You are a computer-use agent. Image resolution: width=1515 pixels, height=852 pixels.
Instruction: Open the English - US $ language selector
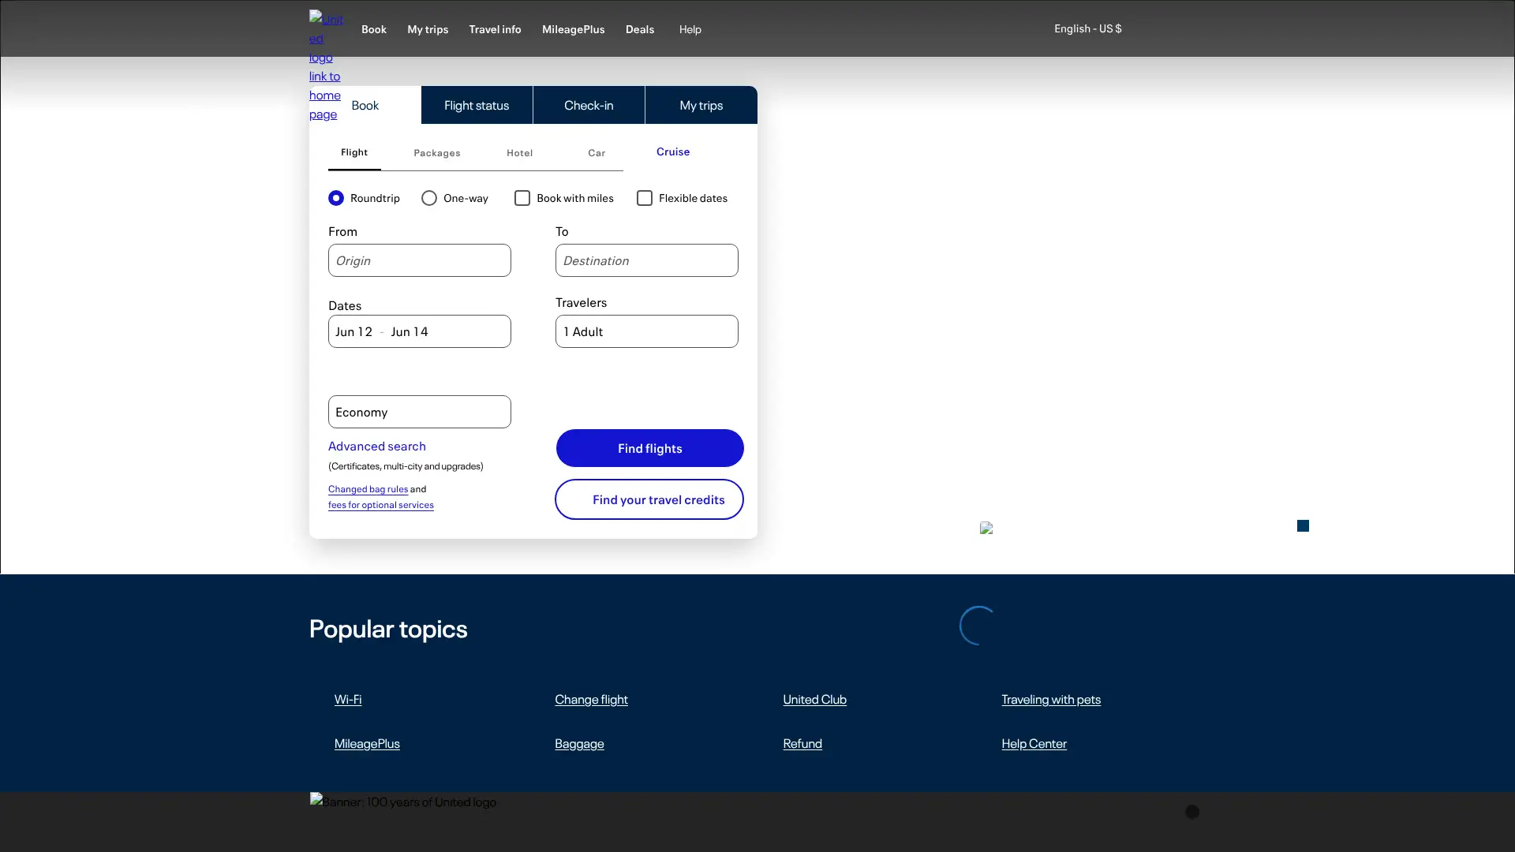coord(1087,28)
